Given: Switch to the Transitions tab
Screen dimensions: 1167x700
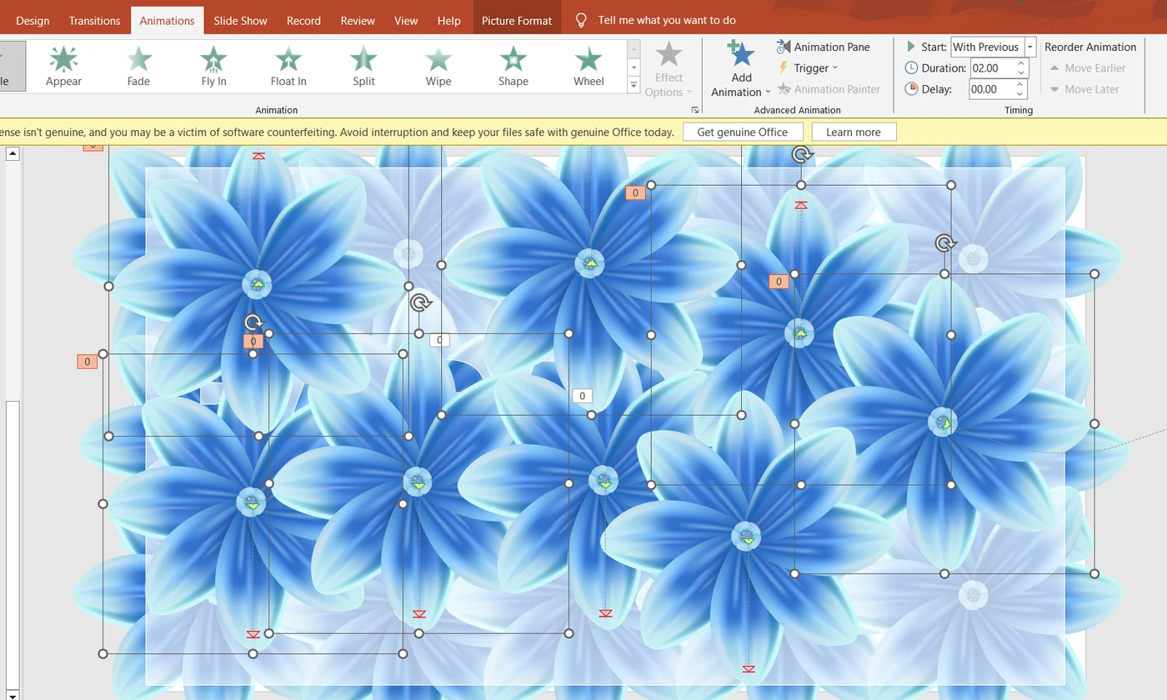Looking at the screenshot, I should pos(94,20).
